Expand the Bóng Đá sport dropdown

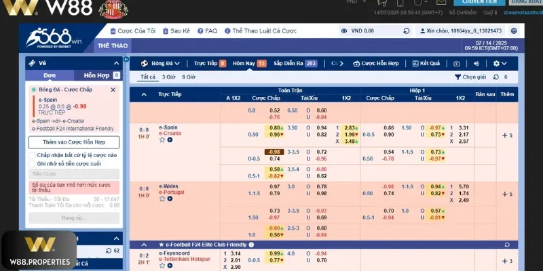click(x=159, y=63)
